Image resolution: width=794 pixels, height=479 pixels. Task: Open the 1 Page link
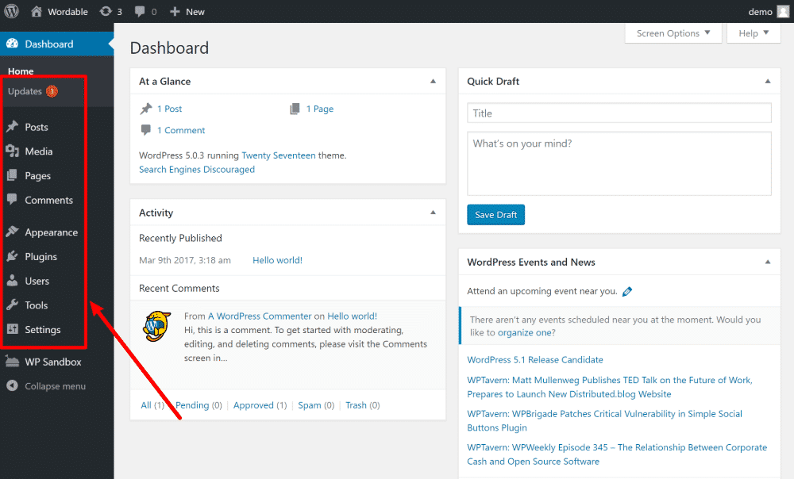[319, 109]
